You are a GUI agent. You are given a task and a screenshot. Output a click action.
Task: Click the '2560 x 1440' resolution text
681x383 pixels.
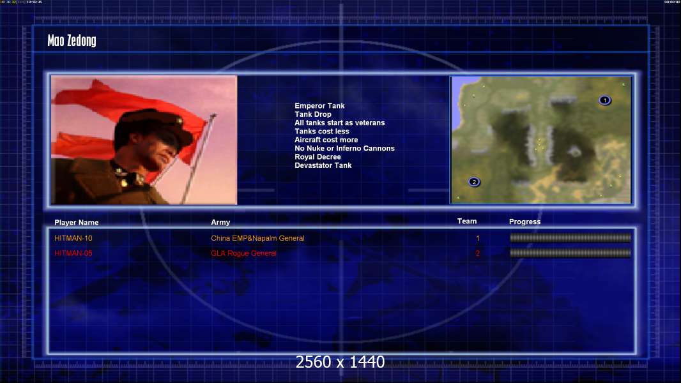(x=340, y=362)
